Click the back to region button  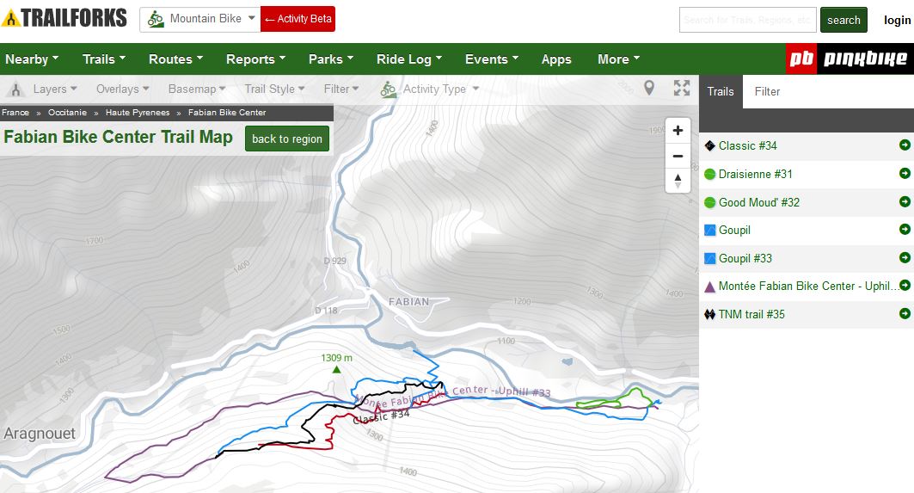pos(287,139)
